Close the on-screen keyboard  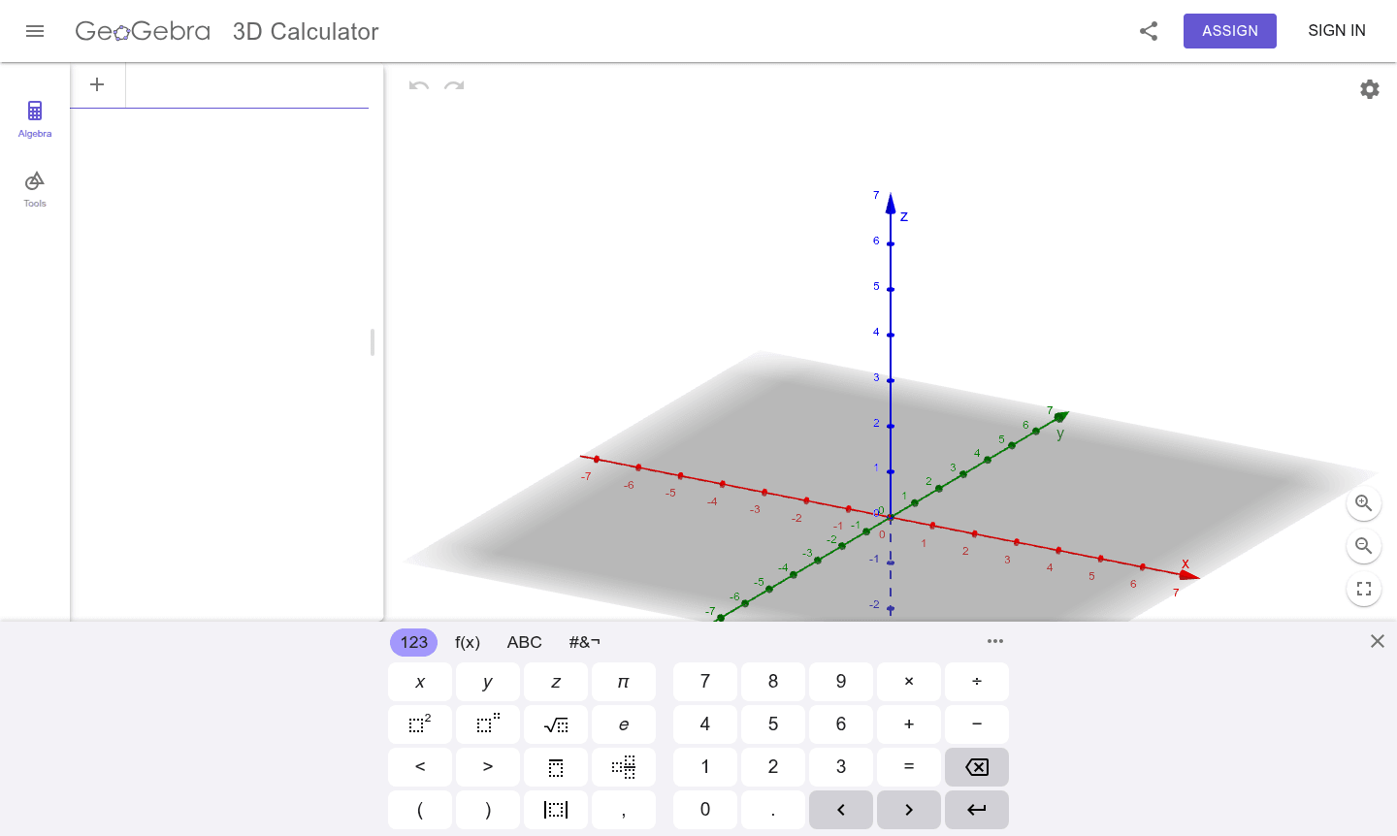(x=1377, y=641)
